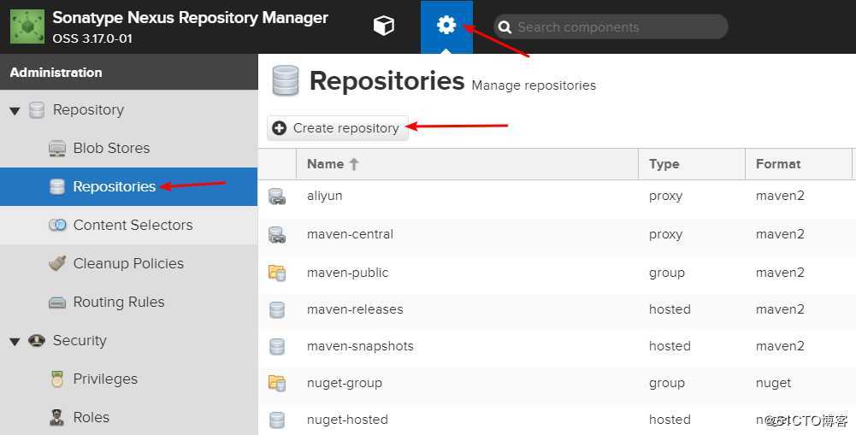856x435 pixels.
Task: Click the hosted type of maven-releases
Action: pyautogui.click(x=670, y=309)
